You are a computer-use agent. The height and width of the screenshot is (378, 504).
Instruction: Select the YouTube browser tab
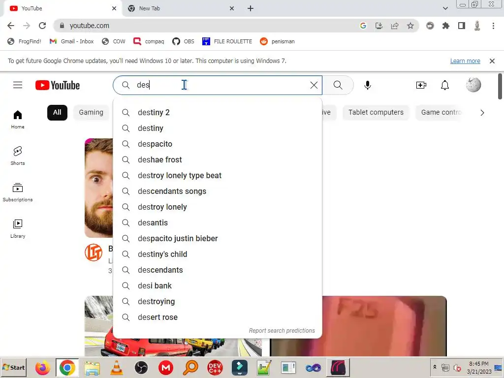pyautogui.click(x=63, y=8)
